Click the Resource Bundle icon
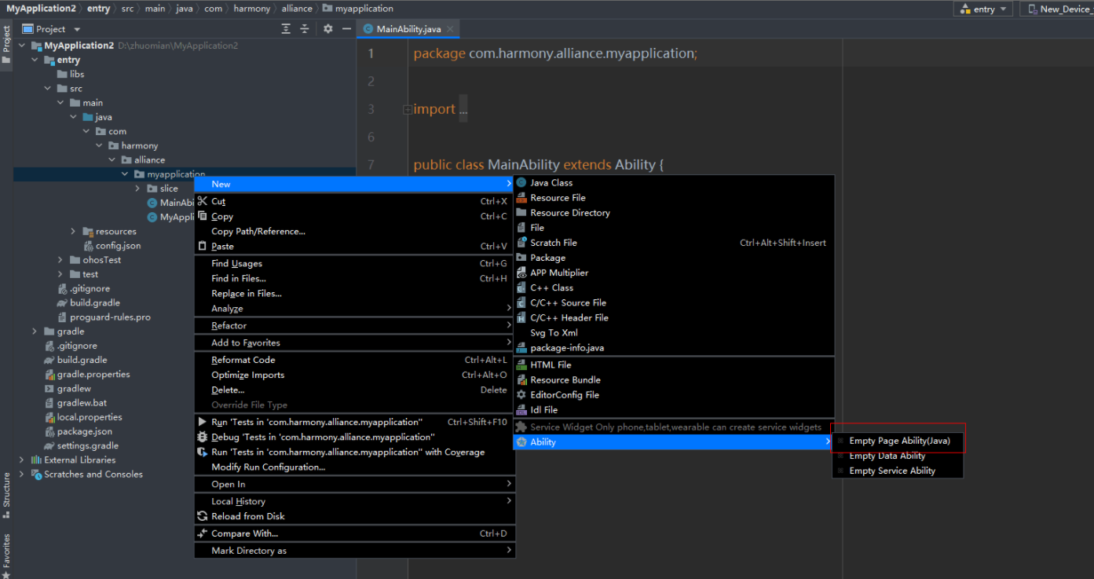Screen dimensions: 1094x579 (521, 379)
